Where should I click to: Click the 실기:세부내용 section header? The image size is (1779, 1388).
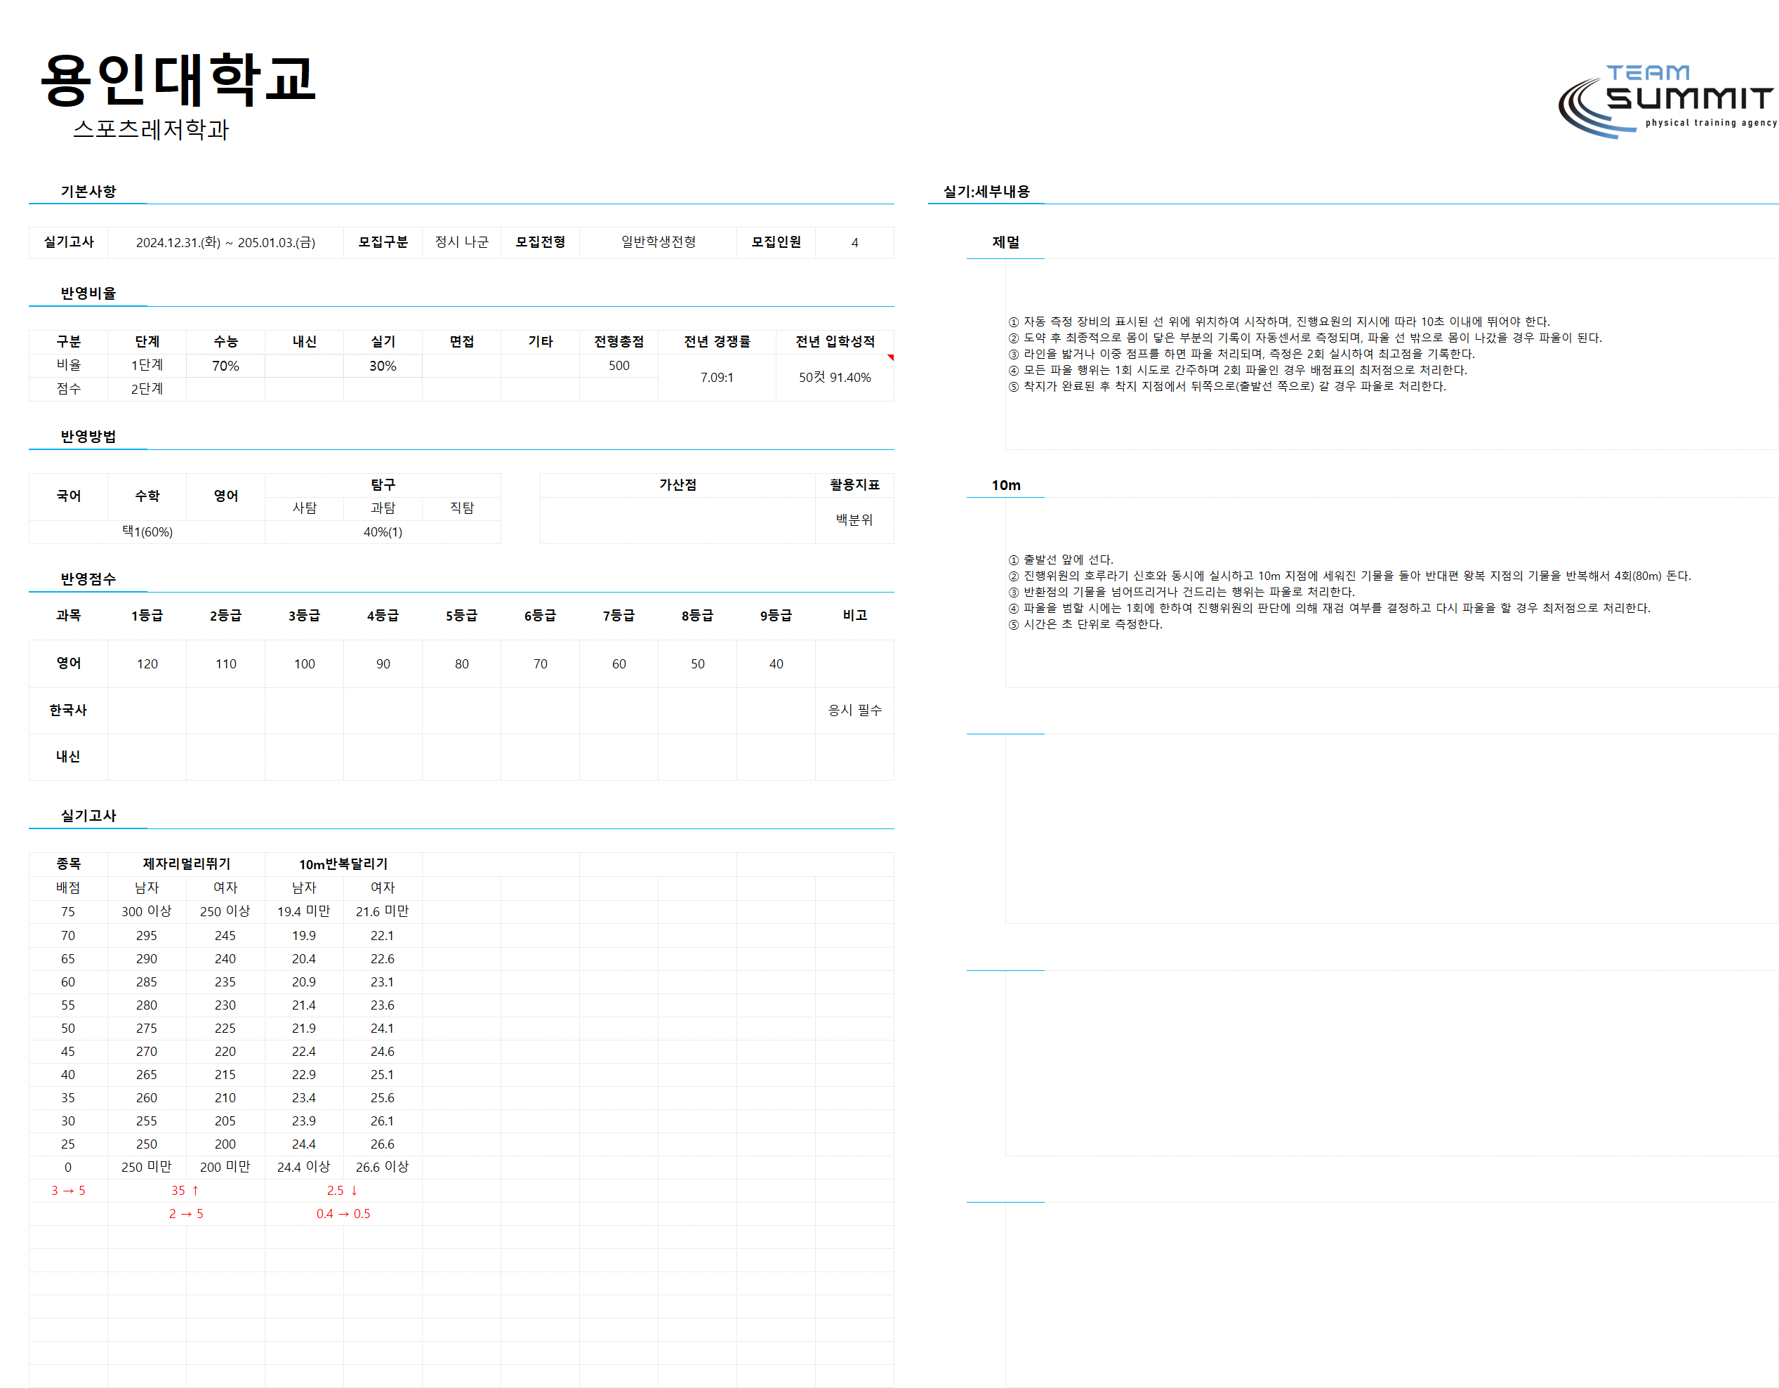pyautogui.click(x=986, y=192)
